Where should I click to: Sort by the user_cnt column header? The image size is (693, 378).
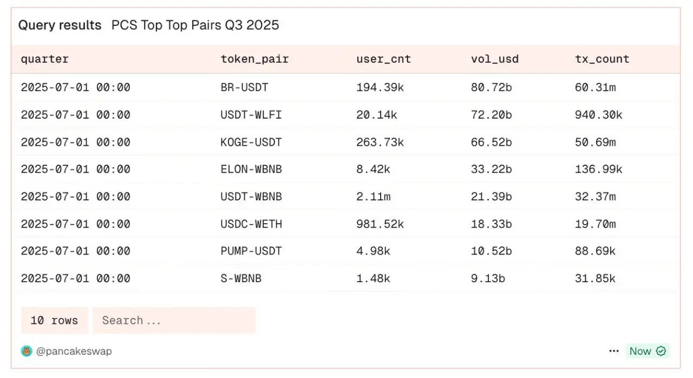tap(383, 59)
